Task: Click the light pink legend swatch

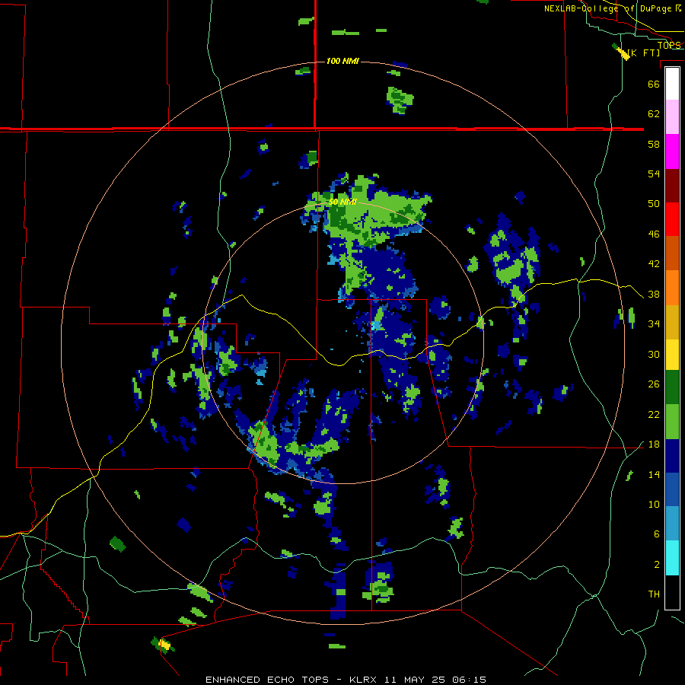Action: [672, 117]
